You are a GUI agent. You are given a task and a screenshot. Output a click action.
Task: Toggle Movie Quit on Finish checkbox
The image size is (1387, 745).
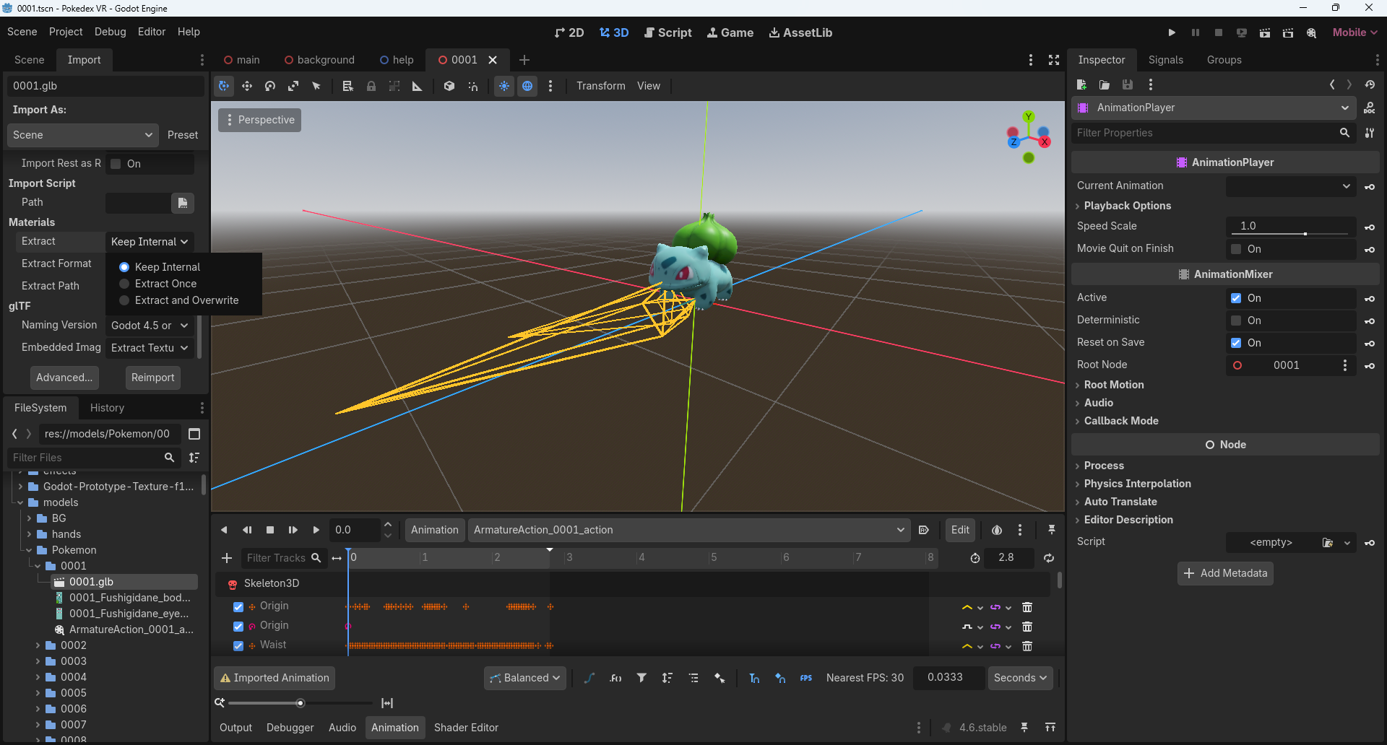coord(1236,249)
